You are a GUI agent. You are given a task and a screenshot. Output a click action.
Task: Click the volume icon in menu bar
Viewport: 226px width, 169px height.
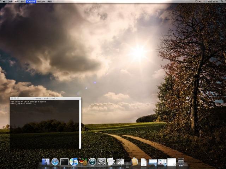pos(200,1)
